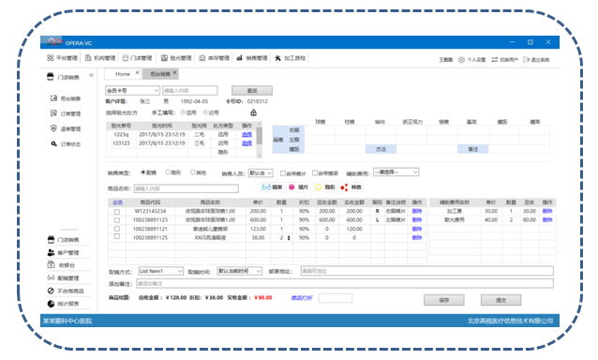Focus the 添加备注 remark input
Viewport: 598px width, 360px height.
(x=345, y=283)
